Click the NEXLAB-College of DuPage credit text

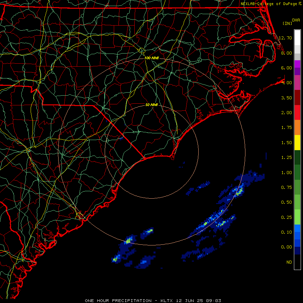[269, 4]
